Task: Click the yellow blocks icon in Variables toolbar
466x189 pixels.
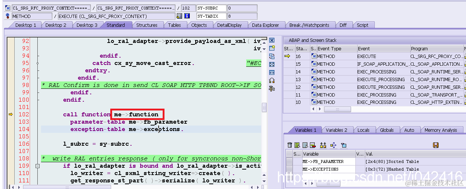Action: (323, 145)
